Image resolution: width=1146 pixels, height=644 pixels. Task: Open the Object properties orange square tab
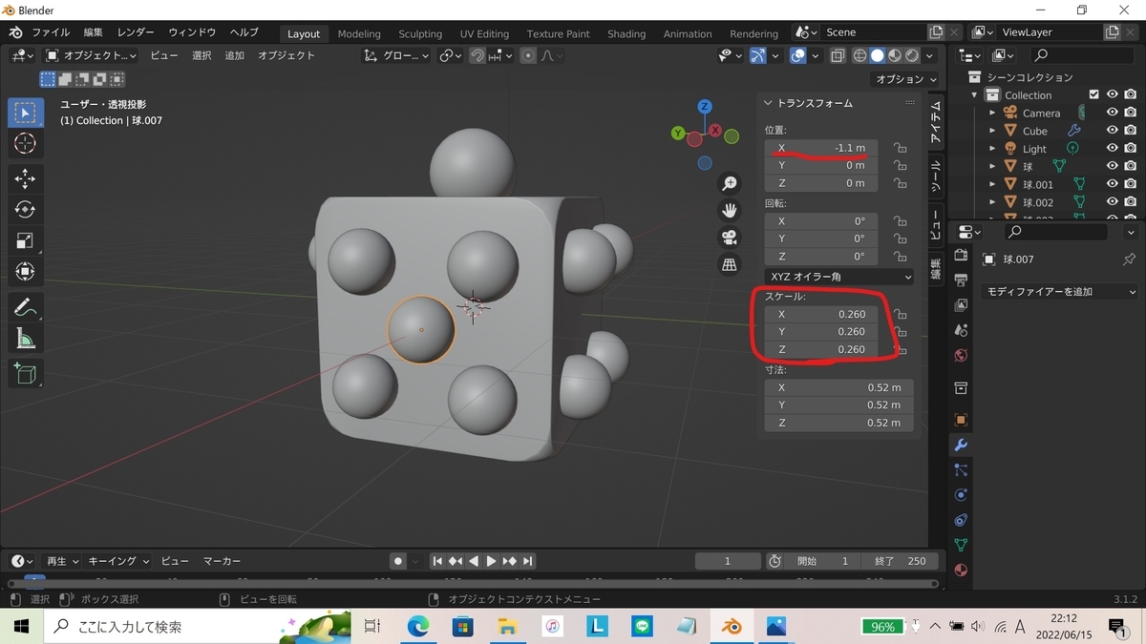pyautogui.click(x=961, y=420)
